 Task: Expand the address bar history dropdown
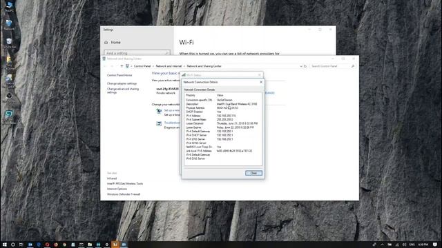pos(301,66)
